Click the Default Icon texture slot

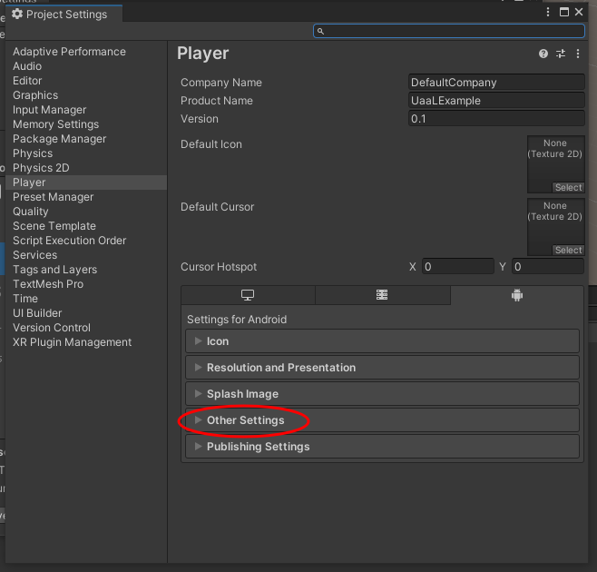click(x=556, y=164)
